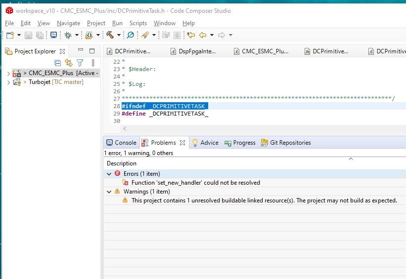Close the Project Explorer view
The image size is (406, 279).
(62, 51)
